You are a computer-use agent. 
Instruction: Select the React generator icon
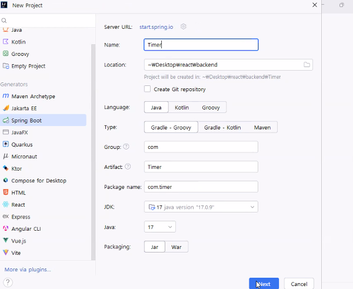(x=6, y=204)
